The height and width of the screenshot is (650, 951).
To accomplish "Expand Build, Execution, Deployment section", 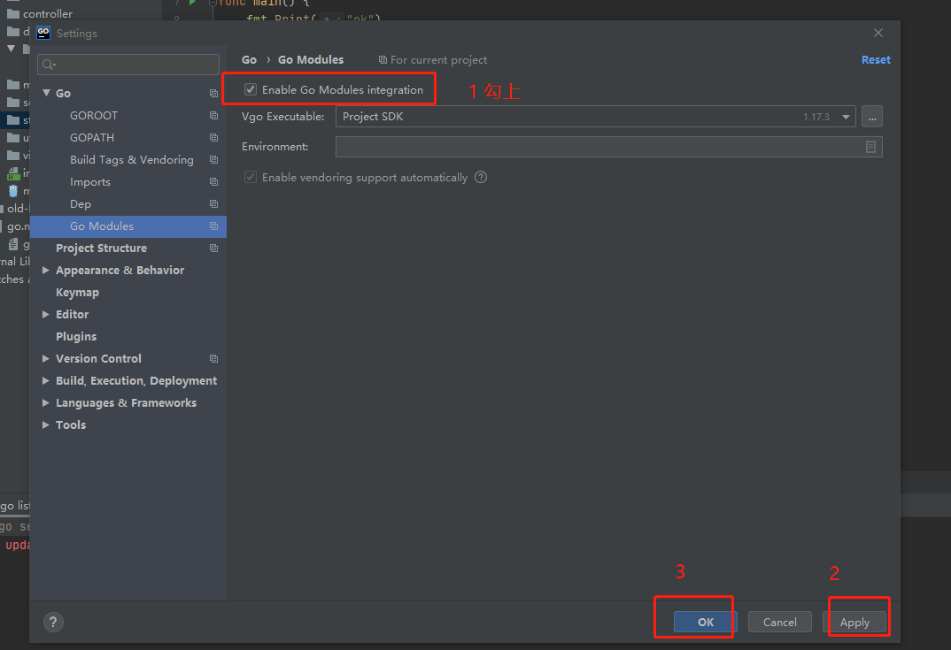I will (x=45, y=380).
